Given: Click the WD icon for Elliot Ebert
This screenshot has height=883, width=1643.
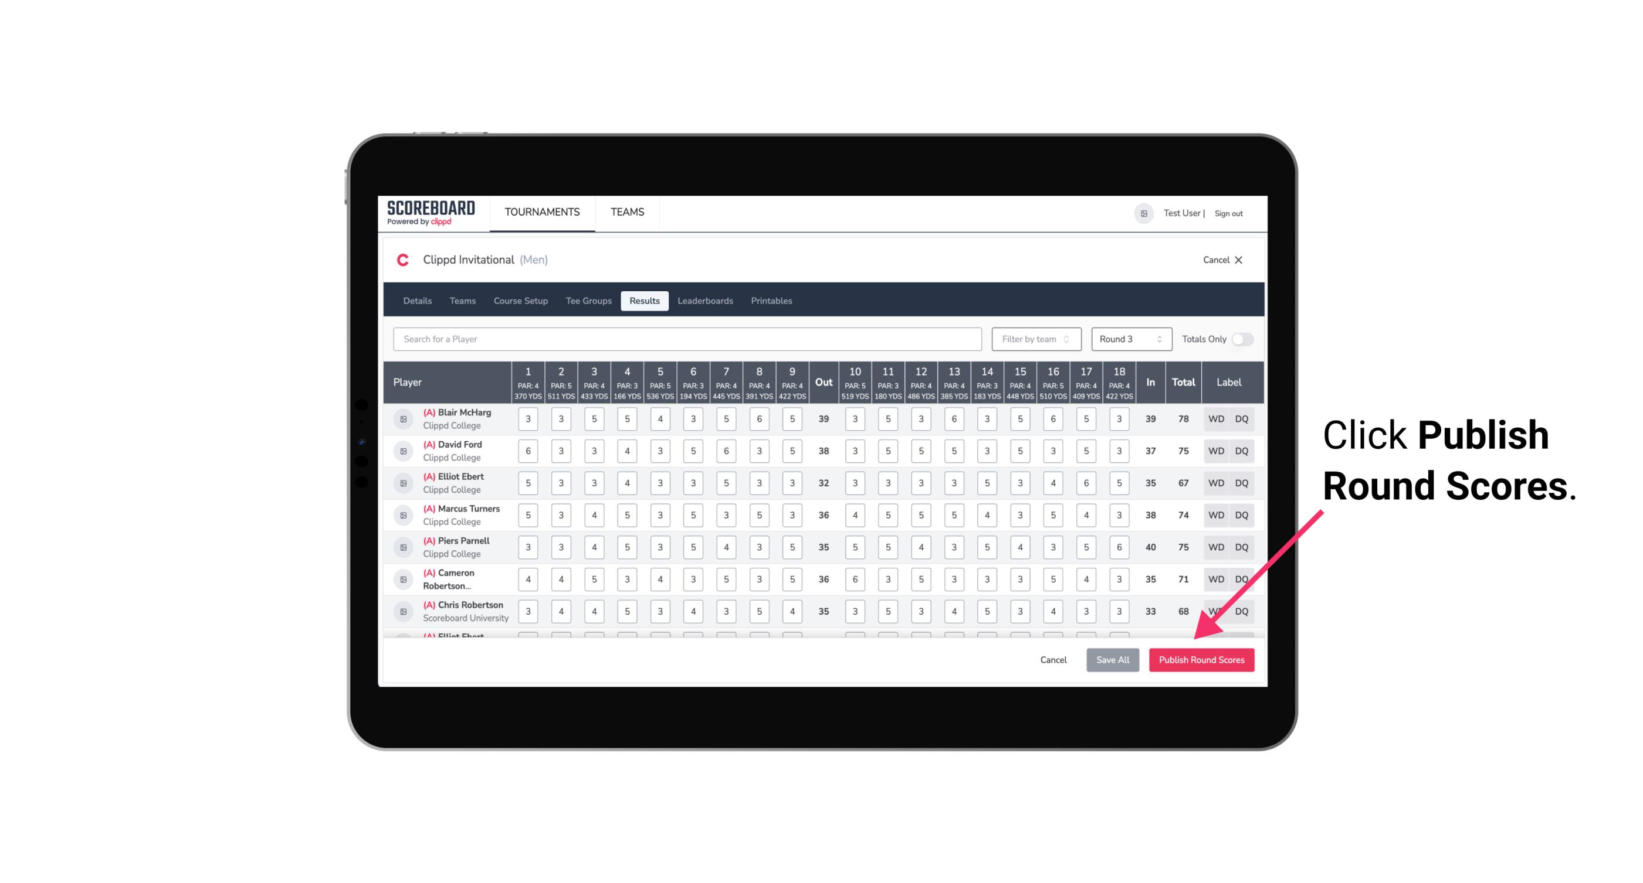Looking at the screenshot, I should [1217, 483].
